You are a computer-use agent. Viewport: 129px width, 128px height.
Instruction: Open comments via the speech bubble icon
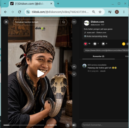pos(95,44)
